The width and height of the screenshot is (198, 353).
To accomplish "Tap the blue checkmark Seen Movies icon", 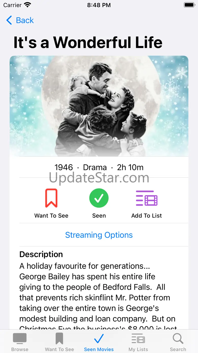I will pos(99,339).
